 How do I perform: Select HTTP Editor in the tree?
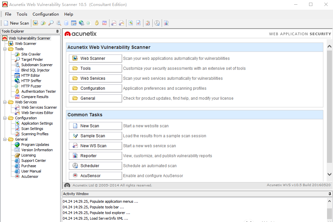(30, 75)
